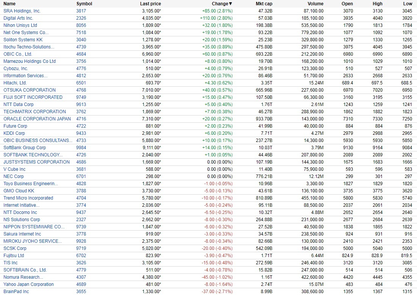Screen dimensions: 417x295
Task: Click the Trend Micro Incorporated link
Action: pyautogui.click(x=28, y=198)
